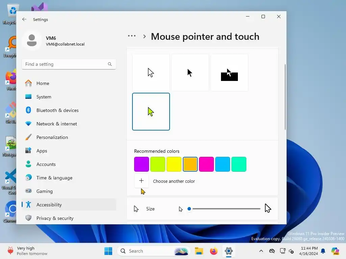Click the System monitor icon
The height and width of the screenshot is (259, 346).
click(x=28, y=97)
